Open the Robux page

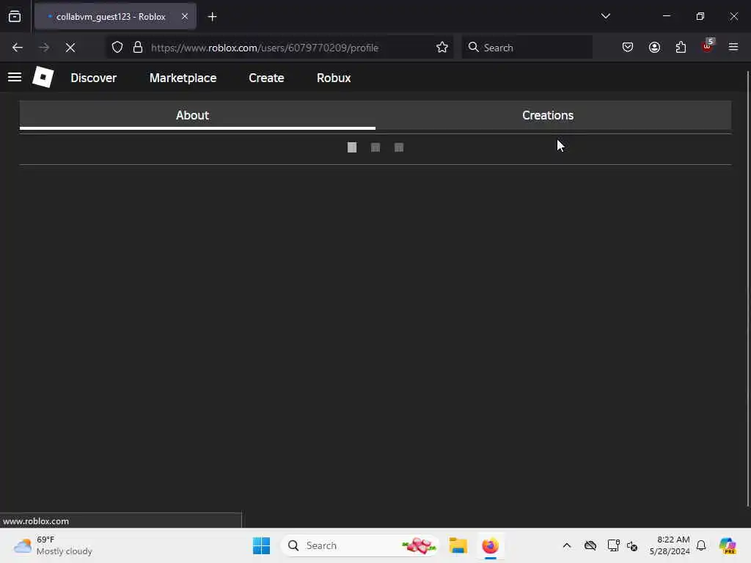coord(334,78)
